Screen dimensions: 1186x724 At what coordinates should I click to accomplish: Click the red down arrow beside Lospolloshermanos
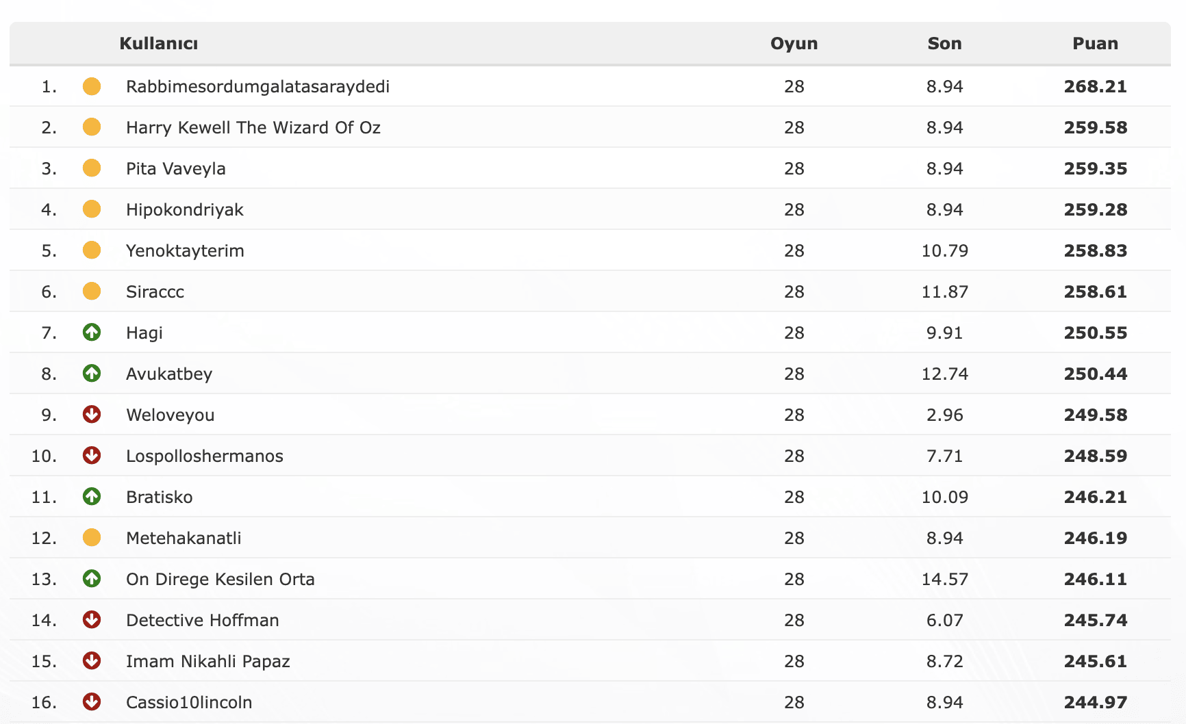point(92,456)
